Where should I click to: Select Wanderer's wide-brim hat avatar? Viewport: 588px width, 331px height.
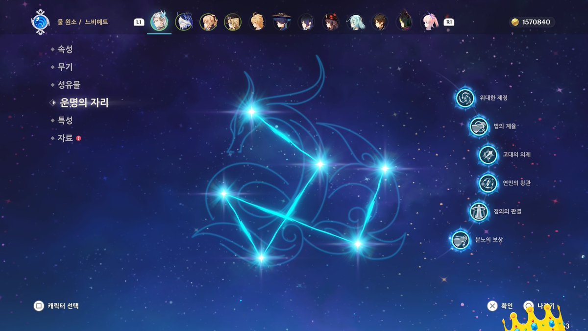tap(282, 22)
